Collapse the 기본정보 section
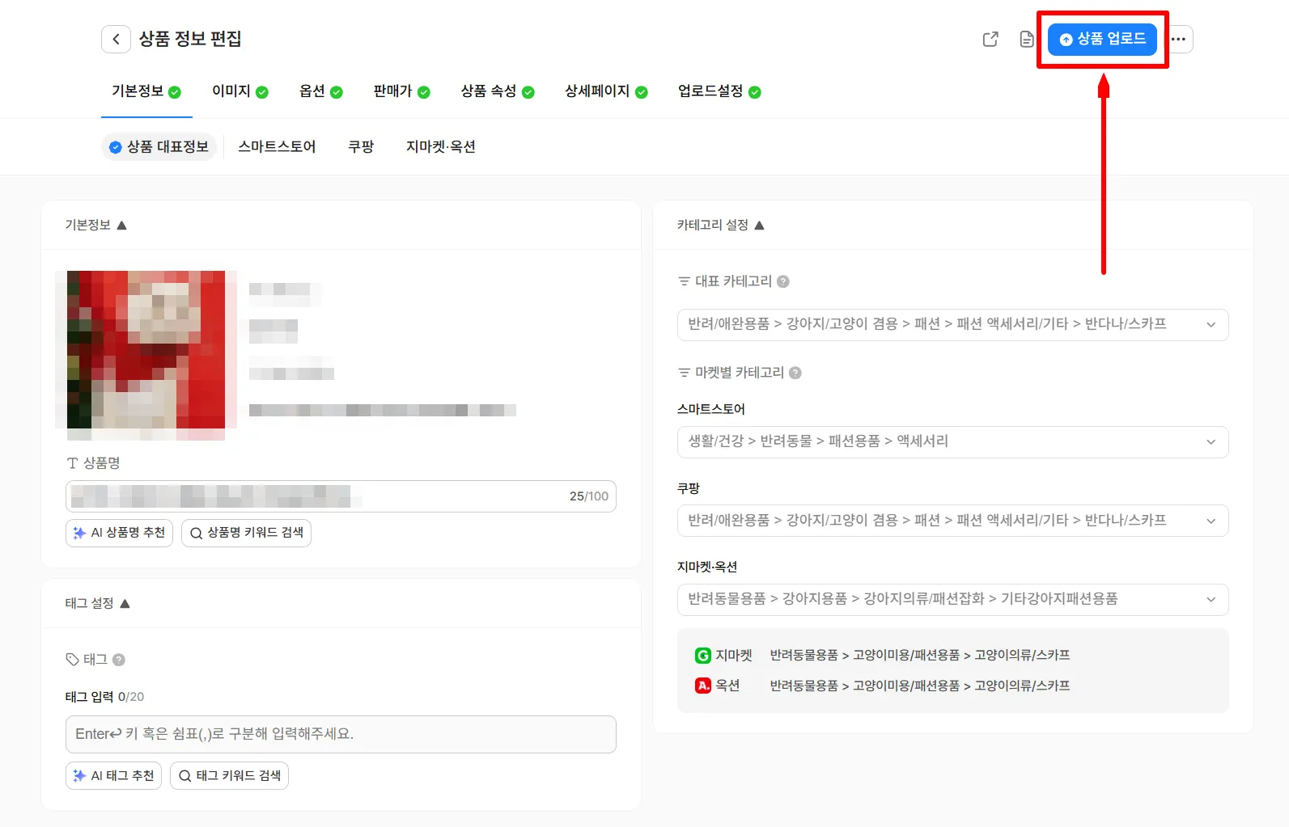The image size is (1289, 827). 121,226
